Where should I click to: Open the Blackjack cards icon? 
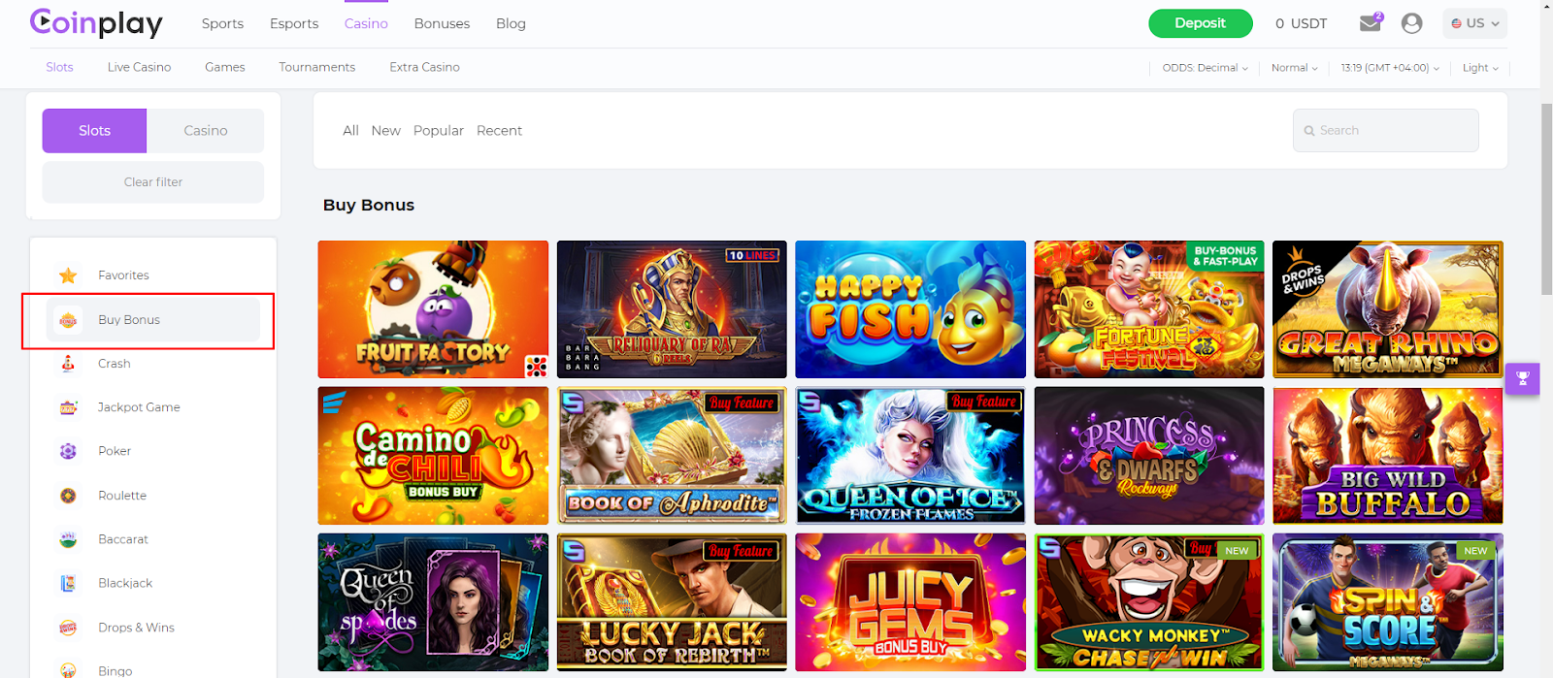click(68, 583)
